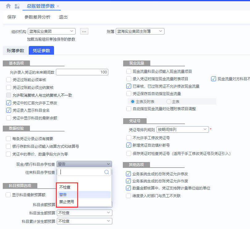Uncheck 凭证中的汇率允许手工修改
The image size is (250, 229).
[9, 103]
